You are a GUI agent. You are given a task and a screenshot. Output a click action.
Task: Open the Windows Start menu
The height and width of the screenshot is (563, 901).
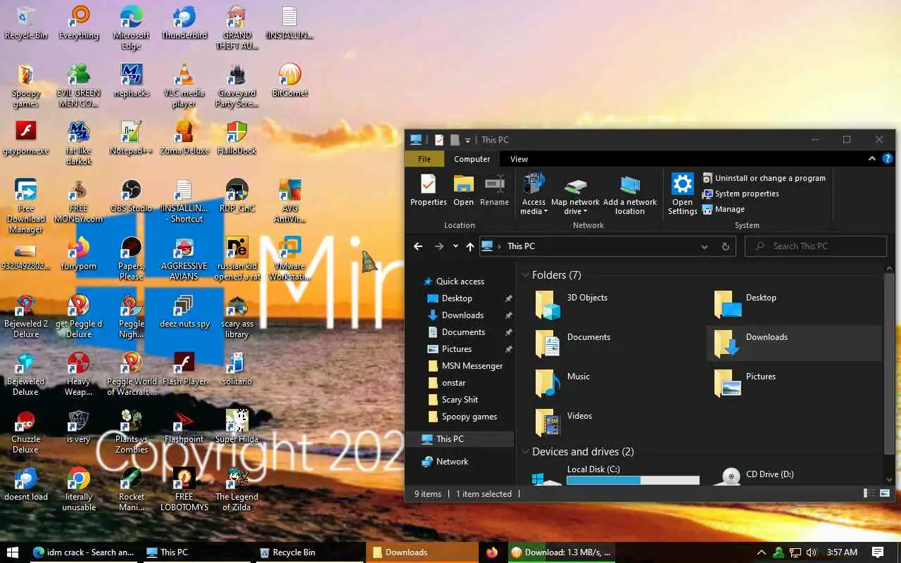point(13,552)
